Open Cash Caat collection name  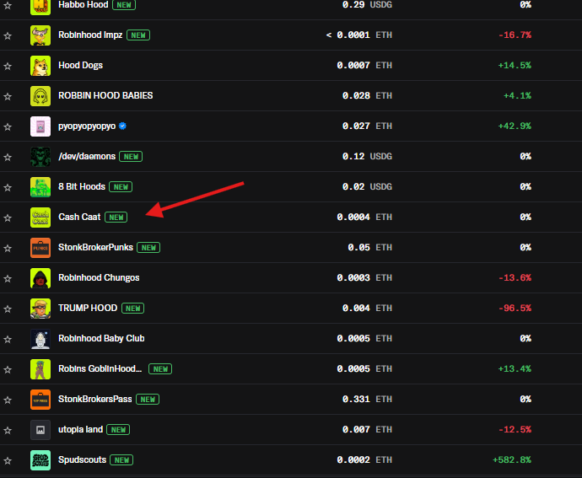coord(79,218)
